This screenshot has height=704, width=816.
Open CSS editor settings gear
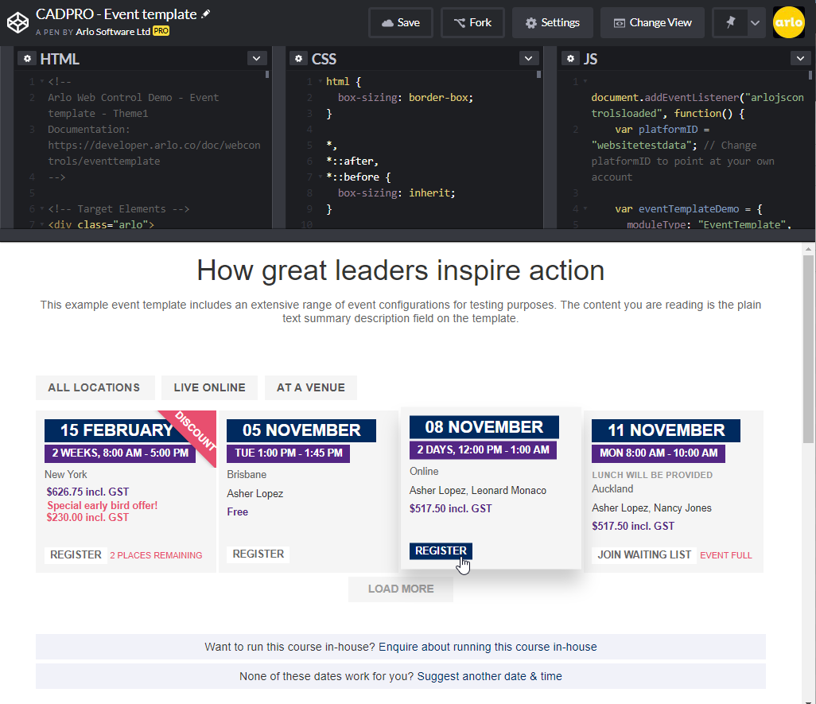pos(299,59)
